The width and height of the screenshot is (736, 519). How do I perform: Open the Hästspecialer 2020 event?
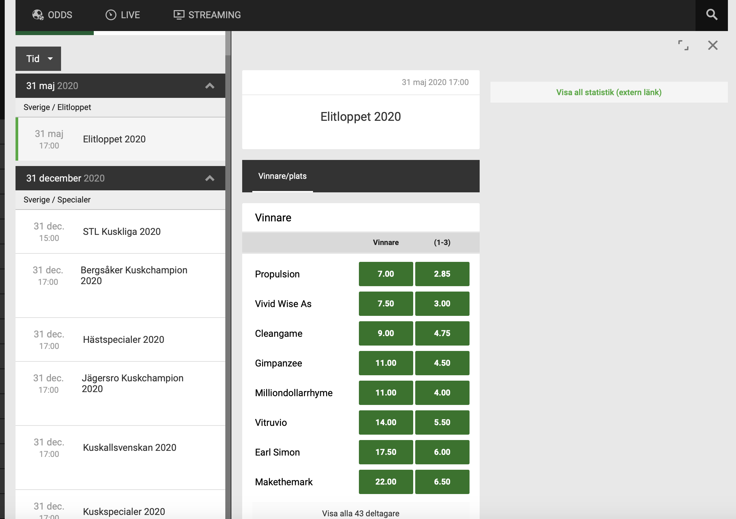click(x=123, y=339)
